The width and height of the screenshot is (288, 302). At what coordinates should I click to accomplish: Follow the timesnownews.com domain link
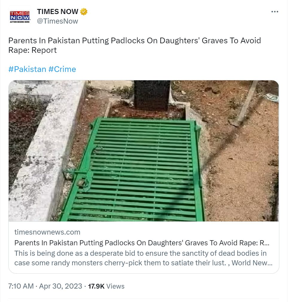tap(47, 232)
